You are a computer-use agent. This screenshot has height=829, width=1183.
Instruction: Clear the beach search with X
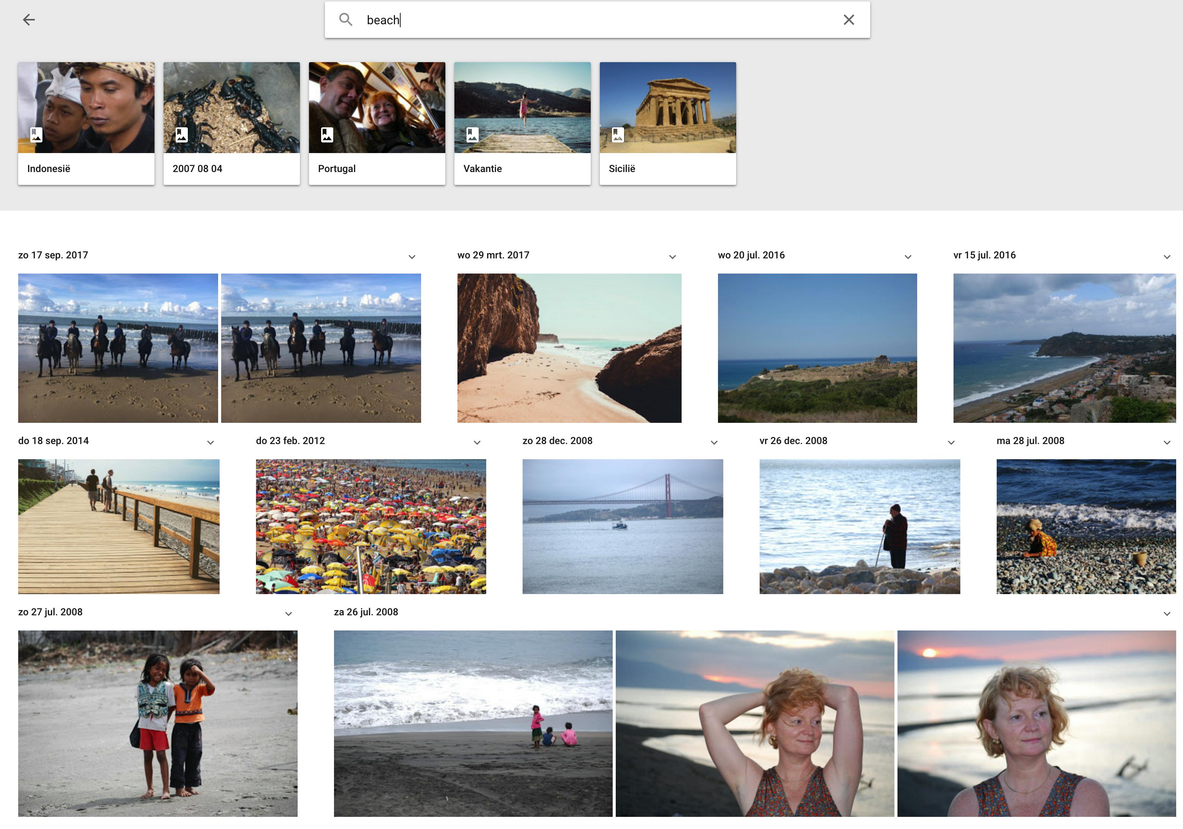(x=849, y=20)
